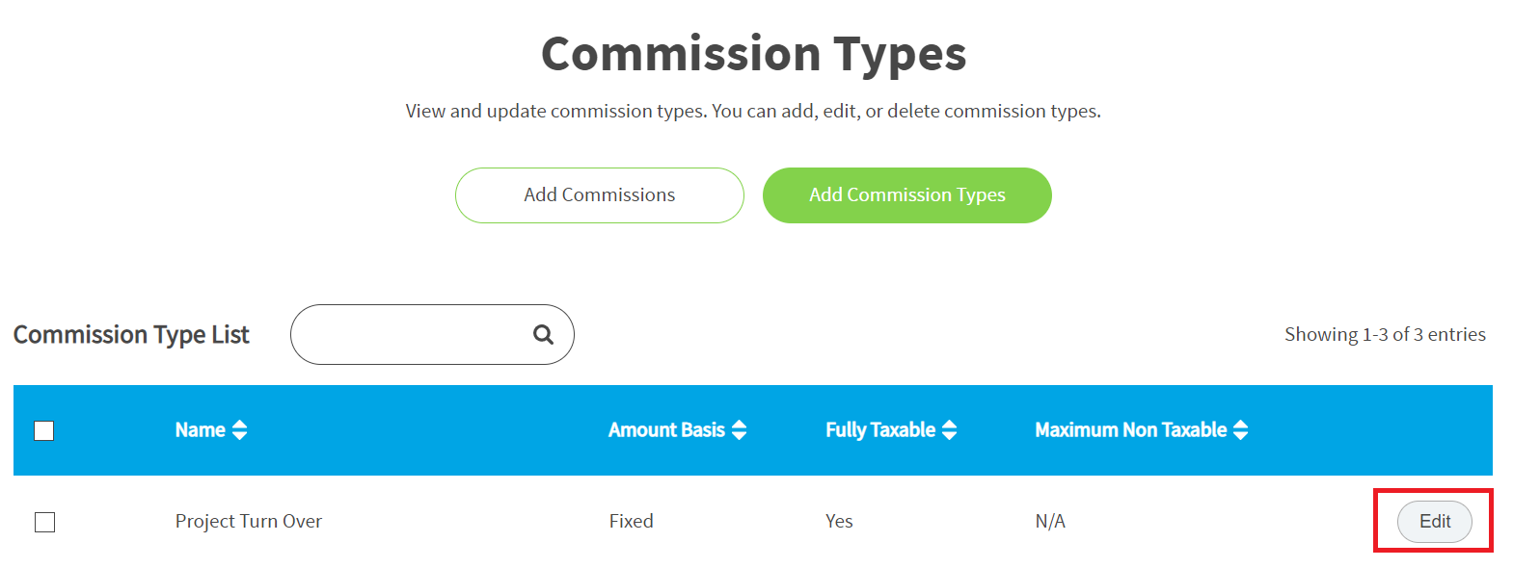1513x568 pixels.
Task: Click the sort arrows beside Fully Taxable
Action: point(950,430)
